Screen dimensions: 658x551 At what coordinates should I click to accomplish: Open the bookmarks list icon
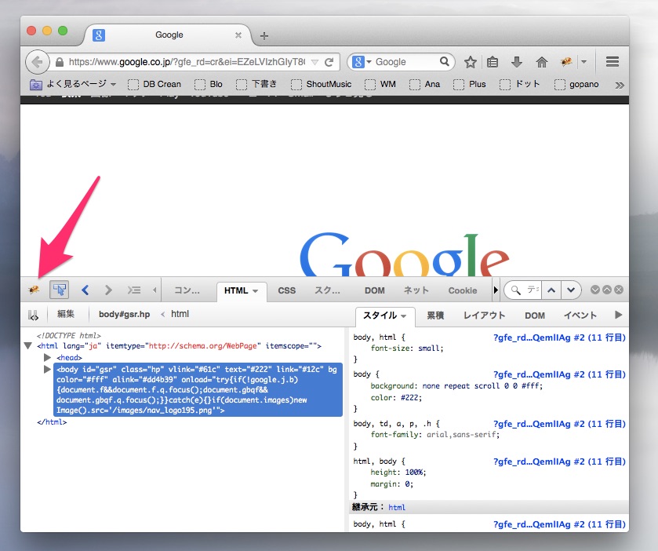493,62
